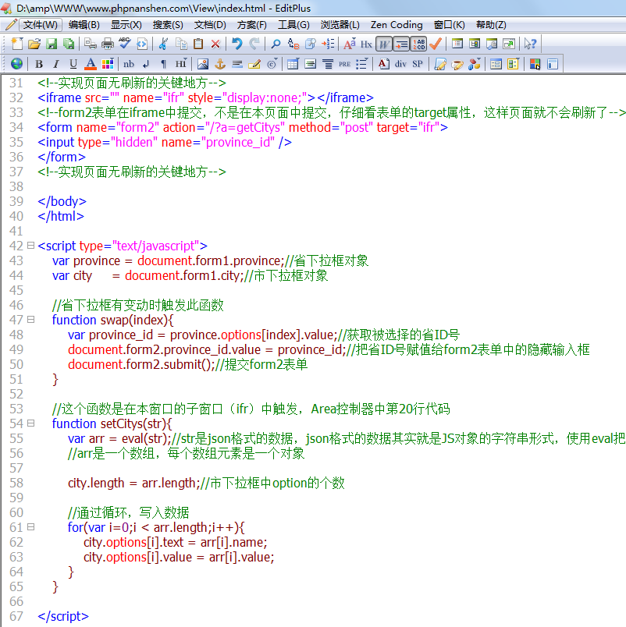626x627 pixels.
Task: Collapse the setCitys function at line 54
Action: coord(30,423)
